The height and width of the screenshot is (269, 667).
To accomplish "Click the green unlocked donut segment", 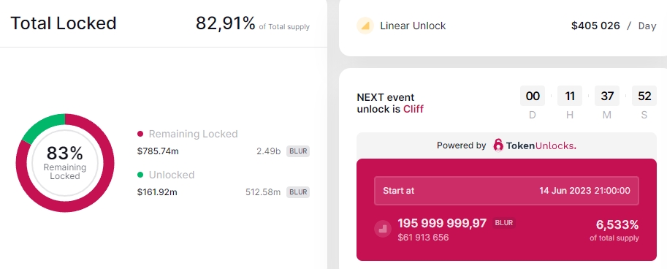I will click(x=43, y=126).
